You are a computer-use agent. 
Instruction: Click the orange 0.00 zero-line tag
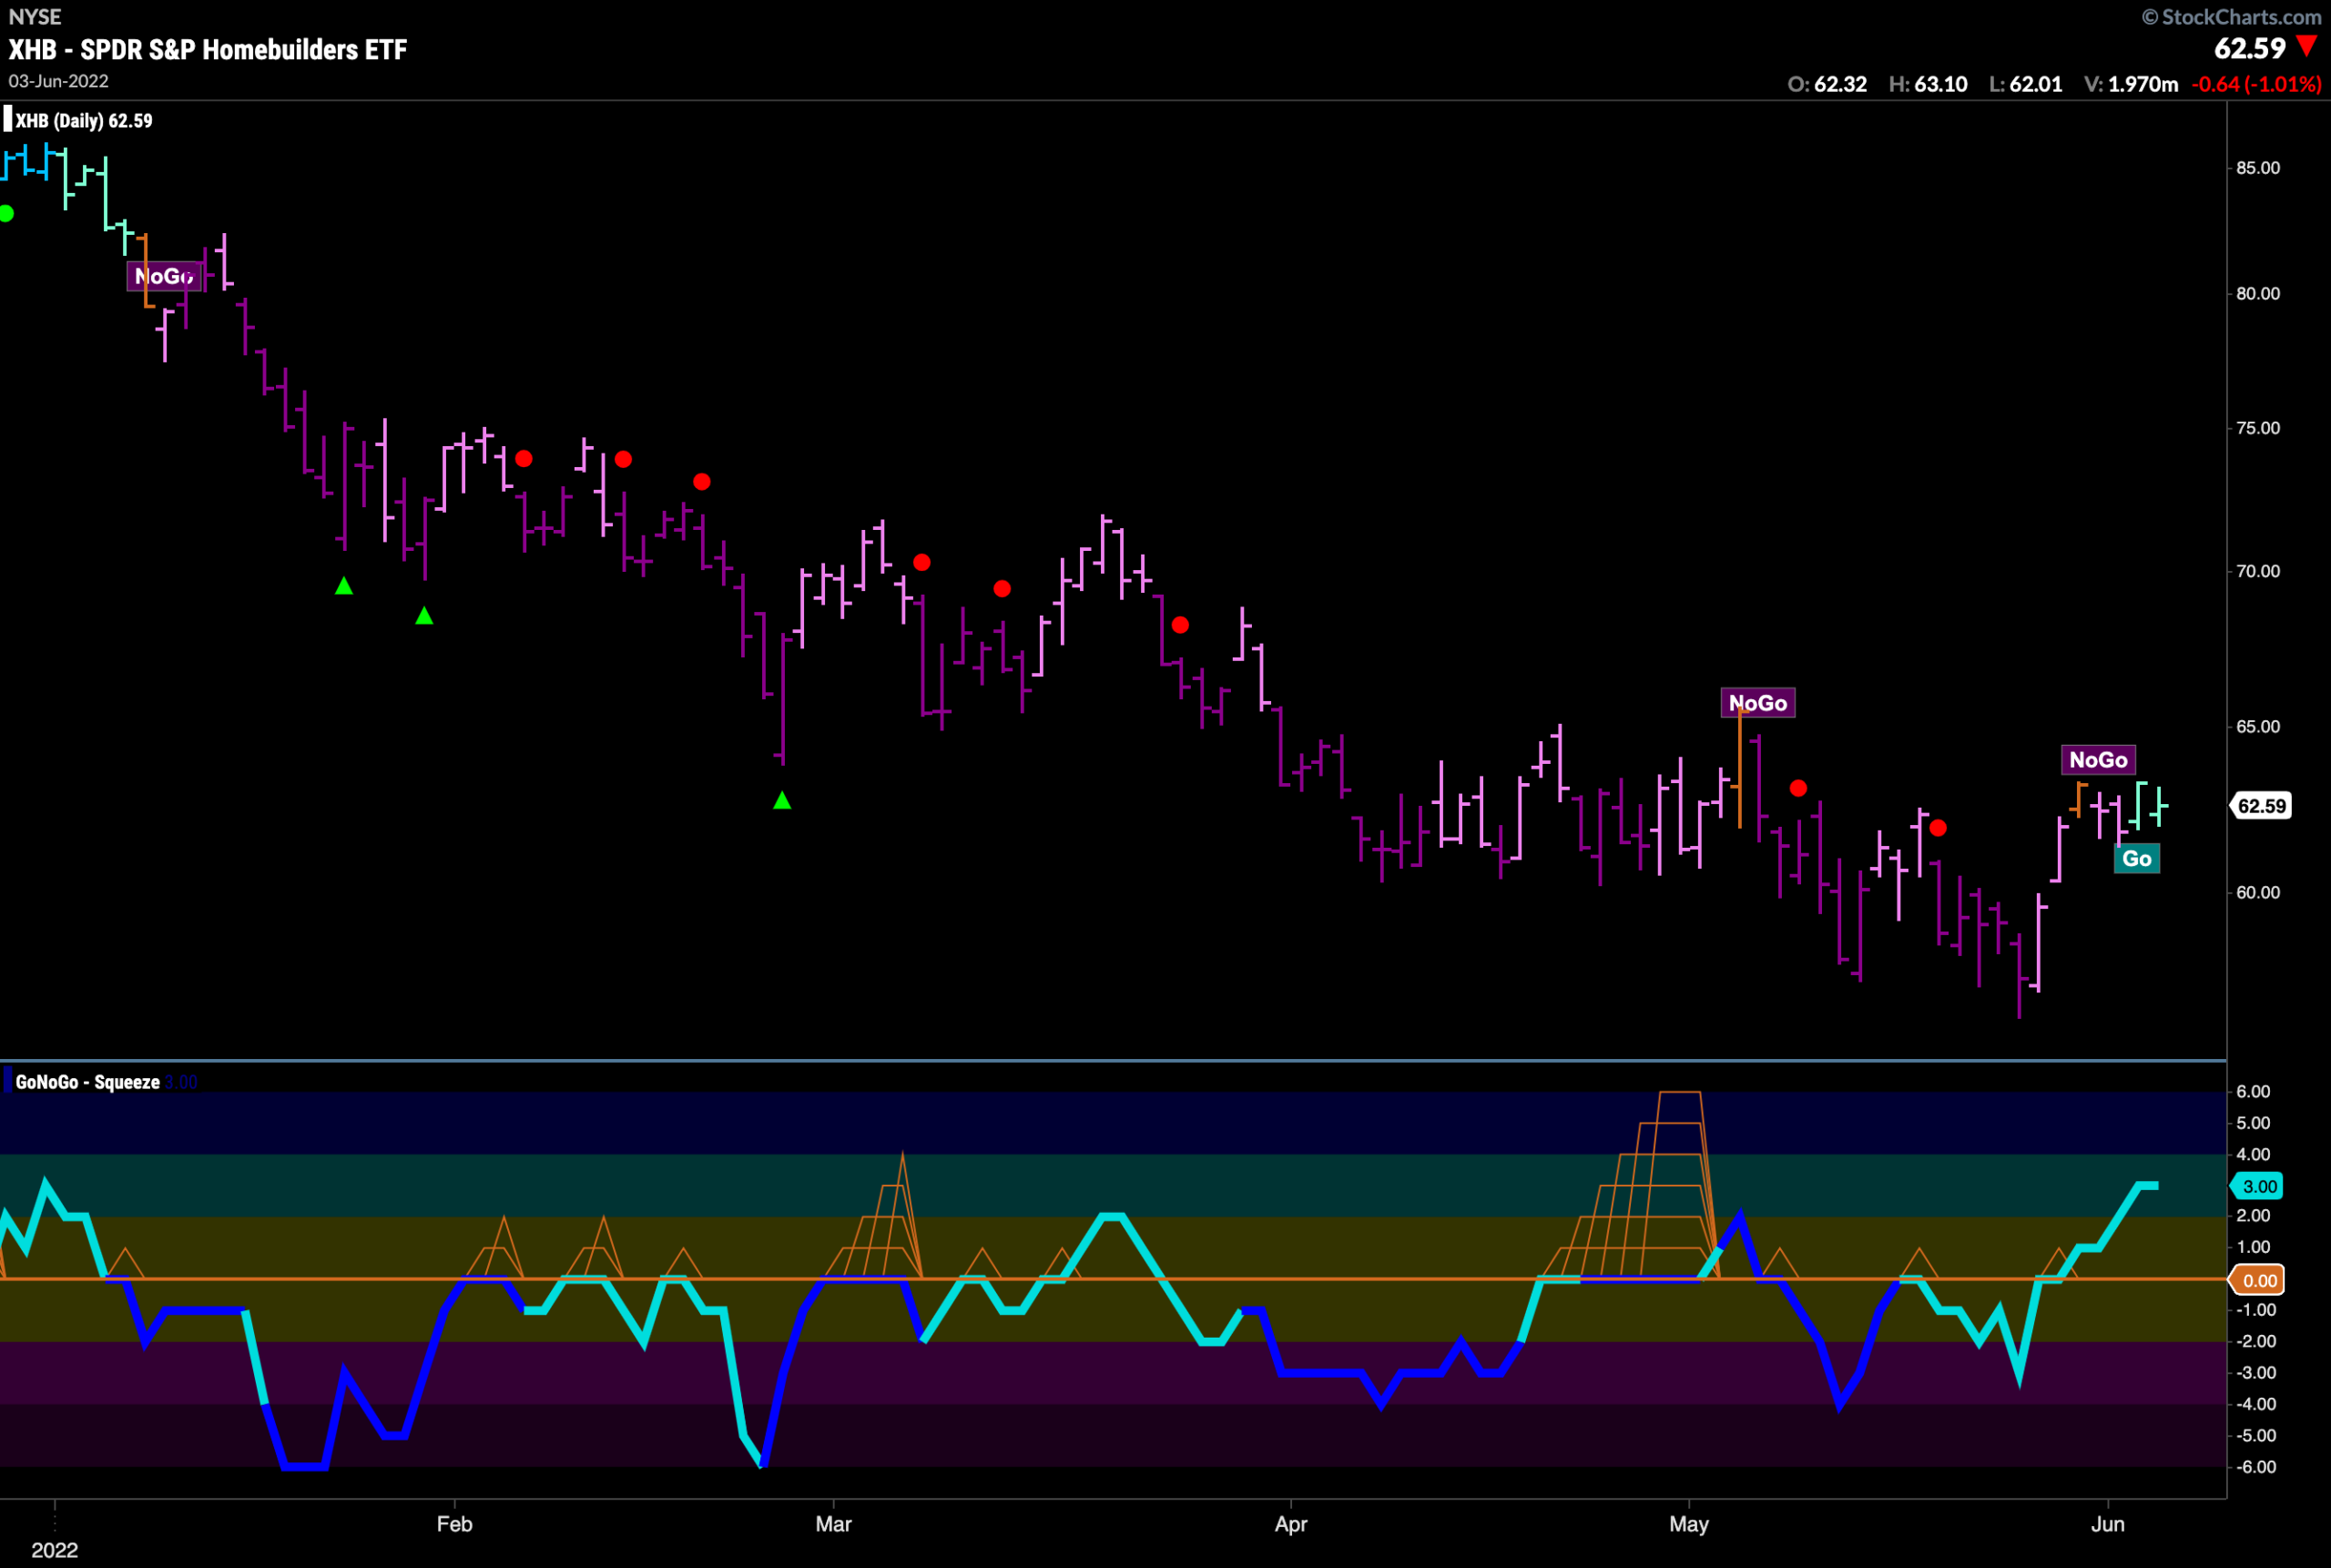tap(2257, 1280)
